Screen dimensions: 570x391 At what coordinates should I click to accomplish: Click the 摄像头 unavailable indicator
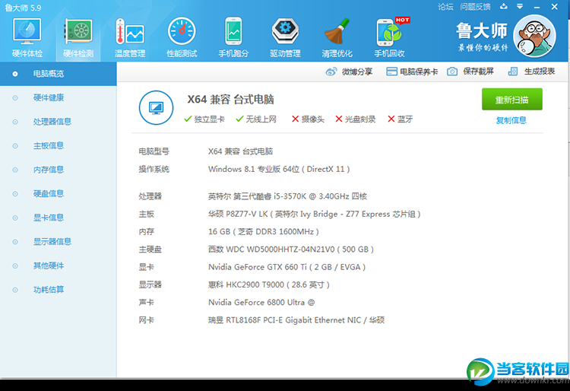(308, 119)
